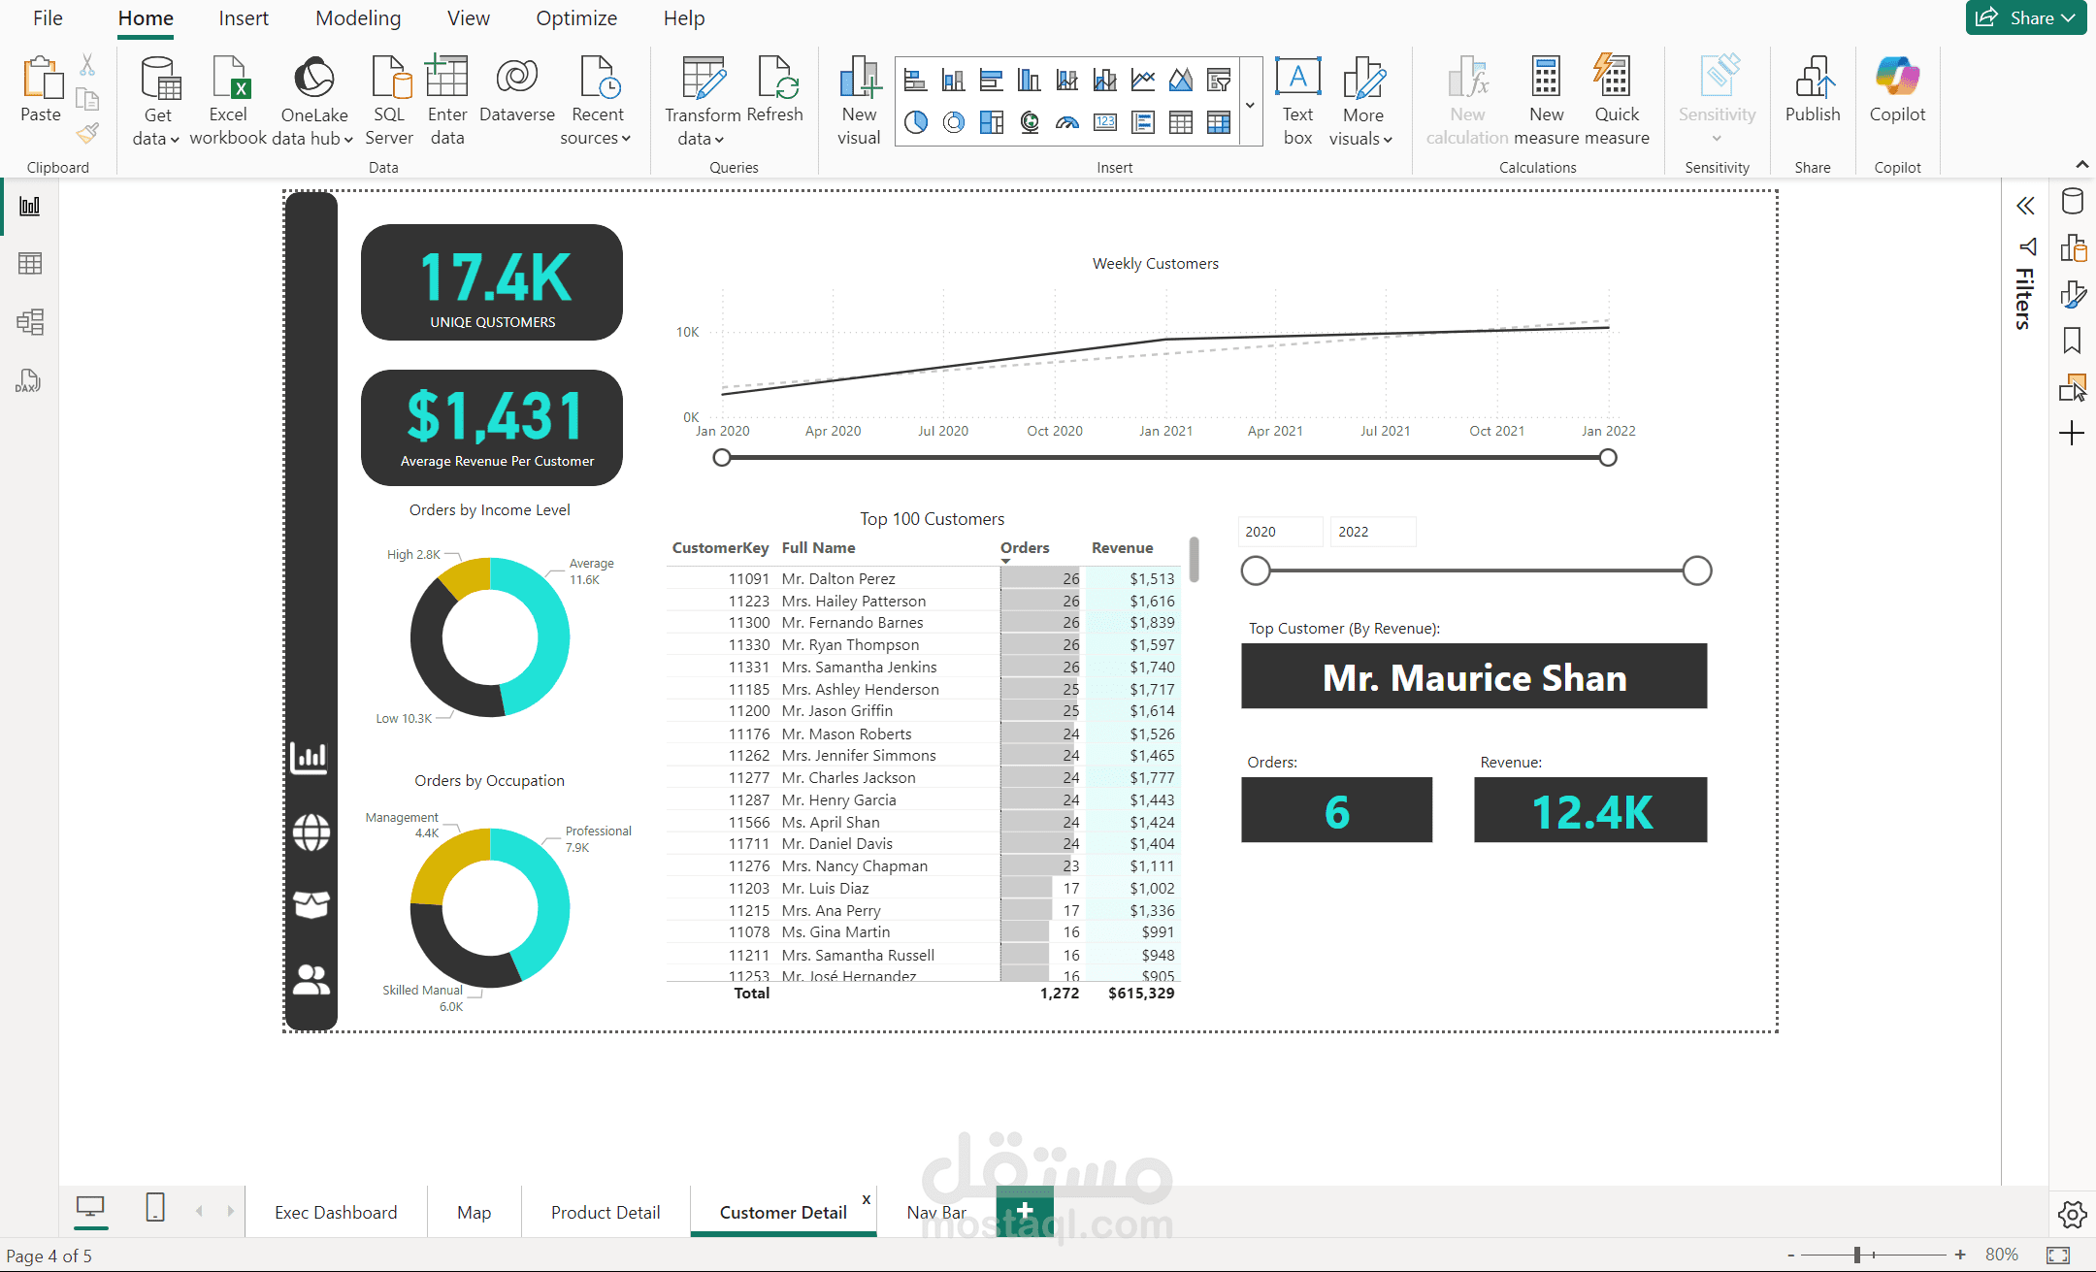Click the date slicer left handle under chart

pyautogui.click(x=722, y=458)
